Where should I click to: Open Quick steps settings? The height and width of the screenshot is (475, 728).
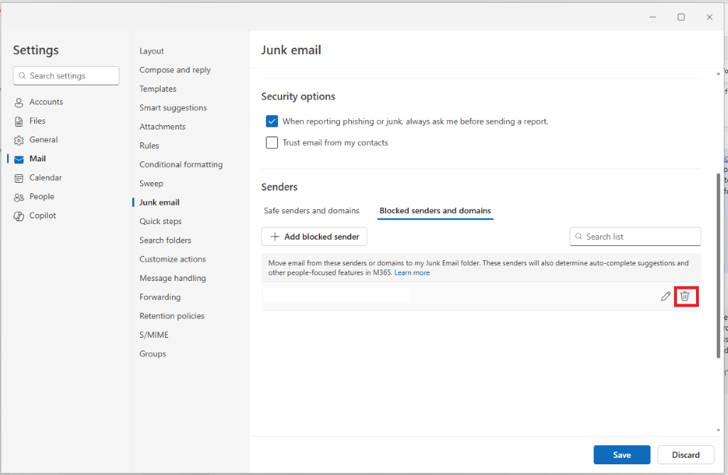coord(160,221)
